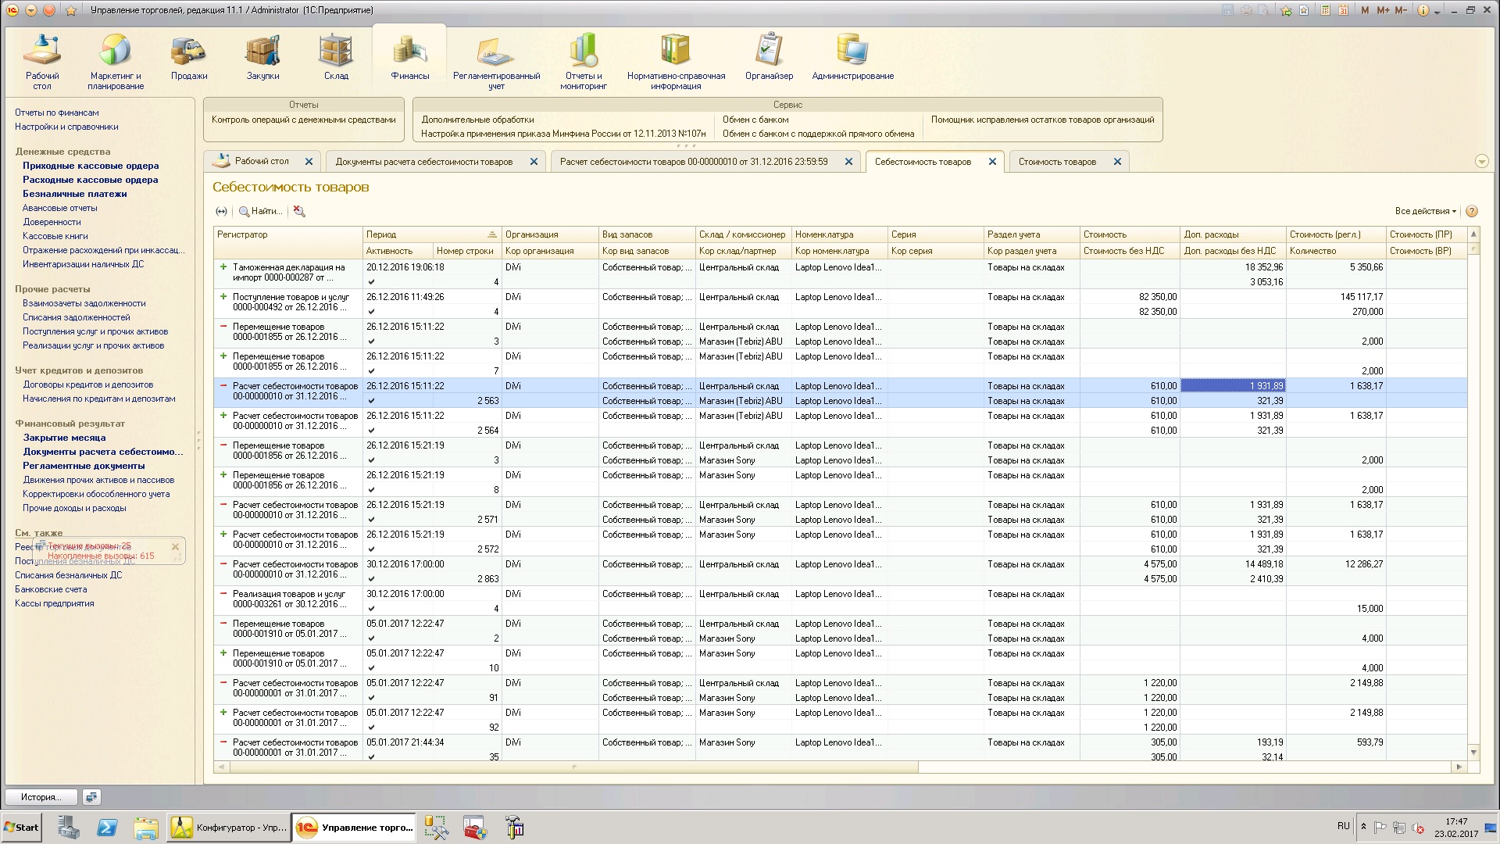Toggle activity checkmark in row number 92
The image size is (1500, 844).
[x=371, y=728]
